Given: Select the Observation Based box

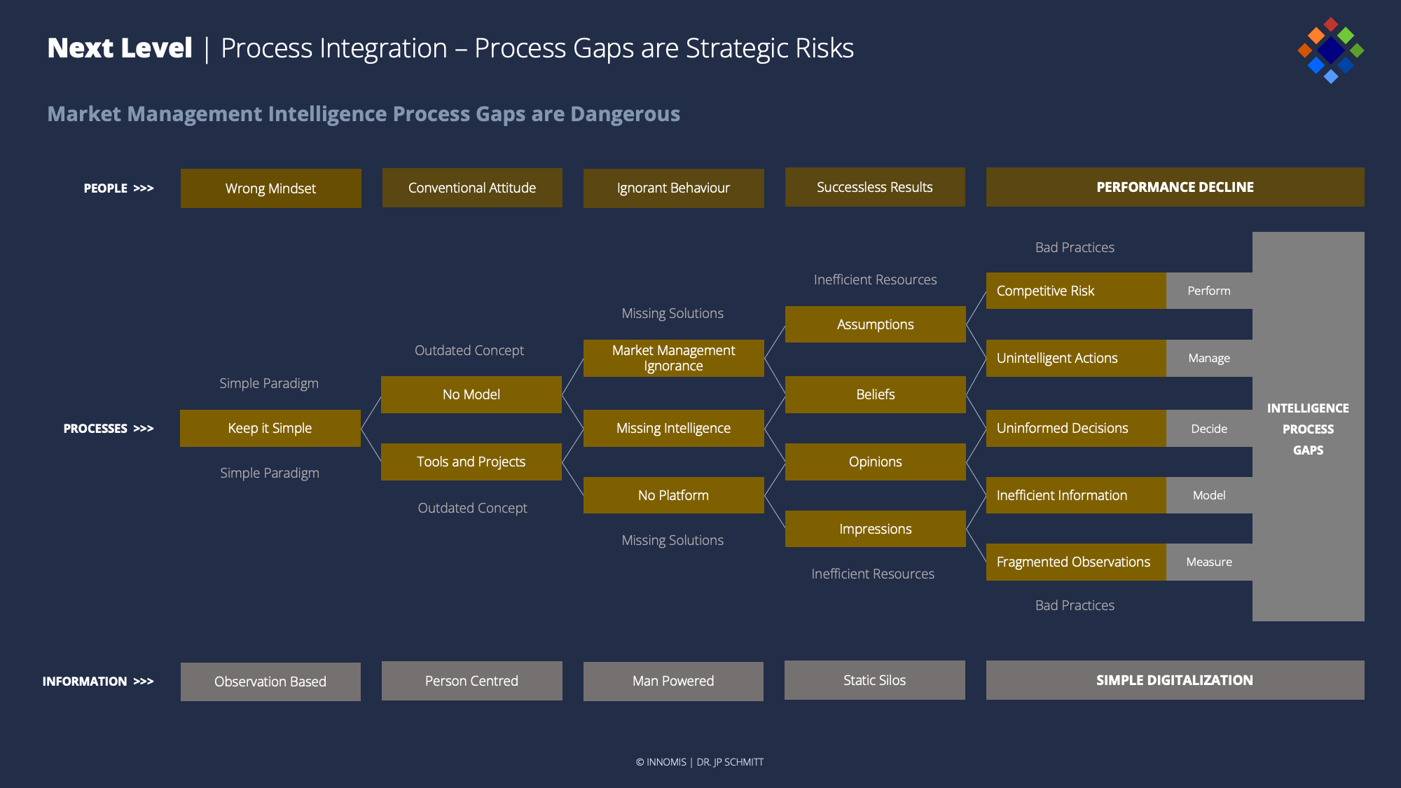Looking at the screenshot, I should [x=270, y=682].
